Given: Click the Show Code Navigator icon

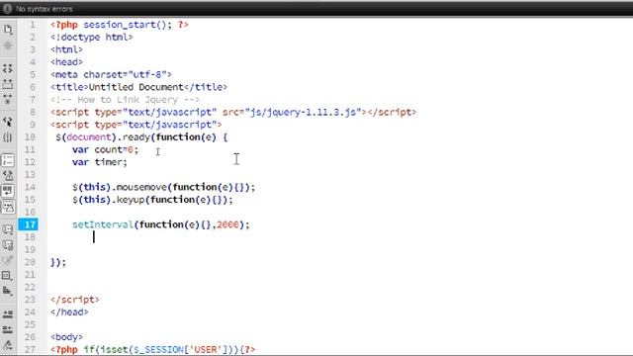Looking at the screenshot, I should [x=8, y=45].
